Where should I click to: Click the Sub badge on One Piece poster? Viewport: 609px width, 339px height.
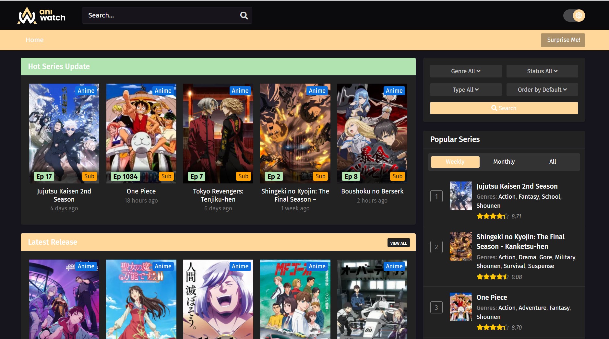166,176
